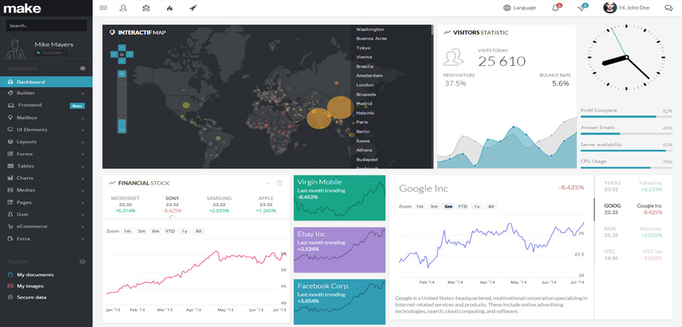Open the Available status dropdown

point(51,53)
